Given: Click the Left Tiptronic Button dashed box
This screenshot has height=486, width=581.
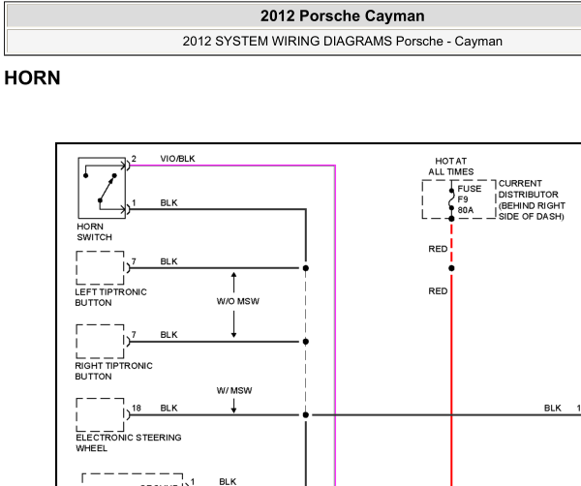Looking at the screenshot, I should pyautogui.click(x=100, y=268).
